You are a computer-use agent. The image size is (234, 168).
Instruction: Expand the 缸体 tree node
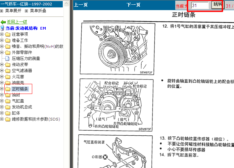pos(2,113)
